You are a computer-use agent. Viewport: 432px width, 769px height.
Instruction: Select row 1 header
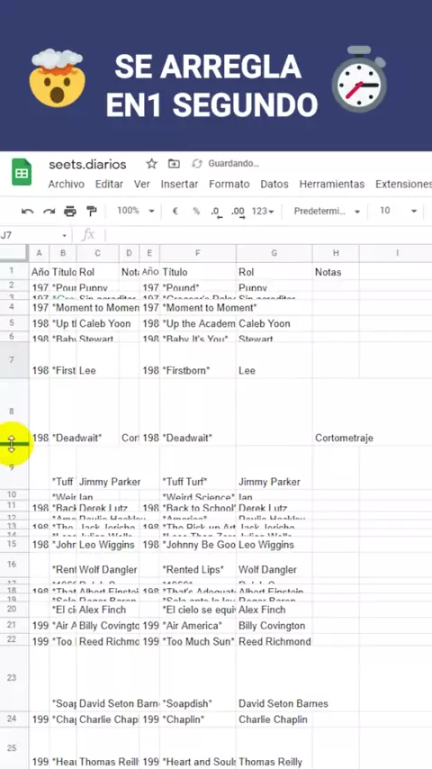click(14, 271)
